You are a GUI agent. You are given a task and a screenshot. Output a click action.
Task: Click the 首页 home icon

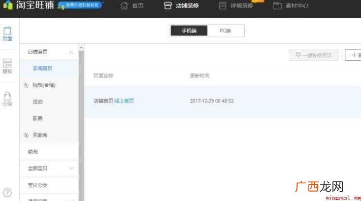tap(124, 6)
